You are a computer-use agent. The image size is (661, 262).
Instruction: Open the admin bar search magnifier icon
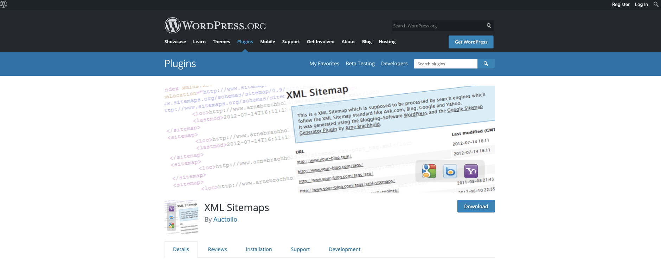pos(656,4)
